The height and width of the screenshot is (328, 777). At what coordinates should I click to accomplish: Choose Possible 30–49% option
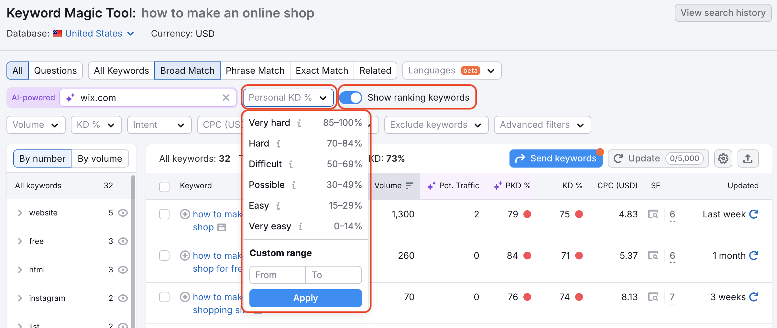[x=305, y=185]
